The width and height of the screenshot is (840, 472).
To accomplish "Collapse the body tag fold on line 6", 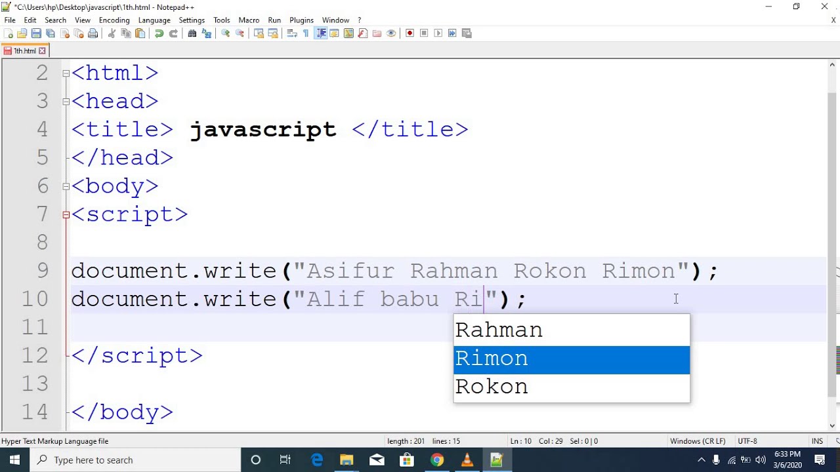I will pyautogui.click(x=66, y=186).
